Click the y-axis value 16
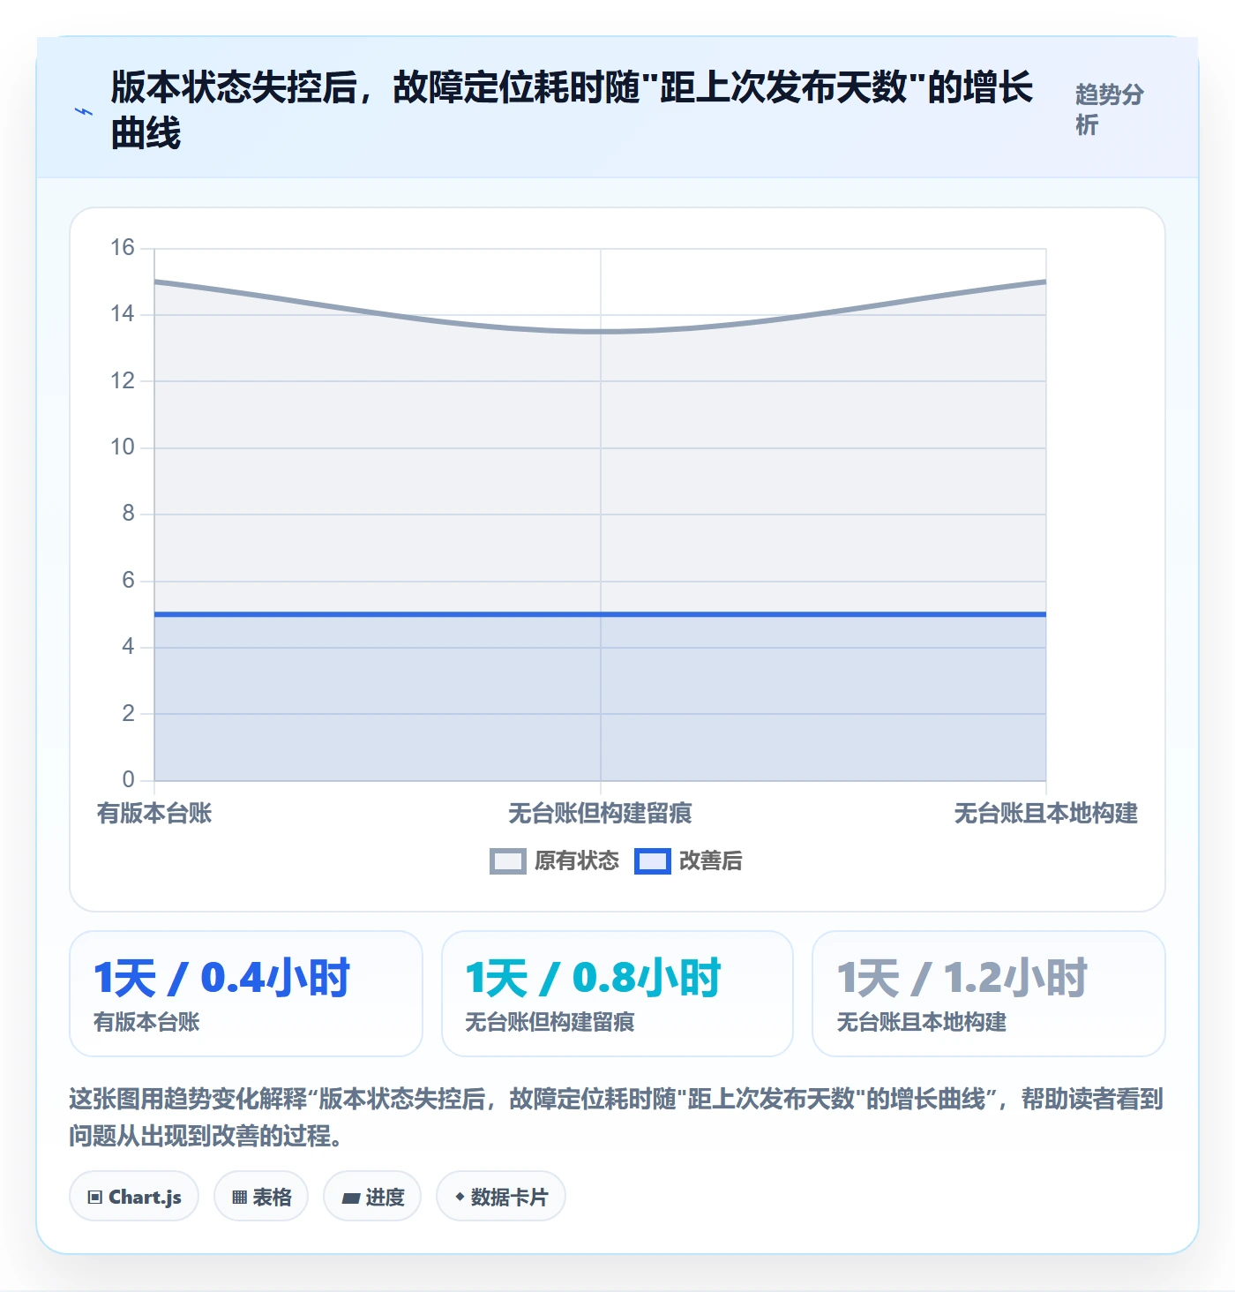This screenshot has width=1235, height=1292. (x=123, y=248)
